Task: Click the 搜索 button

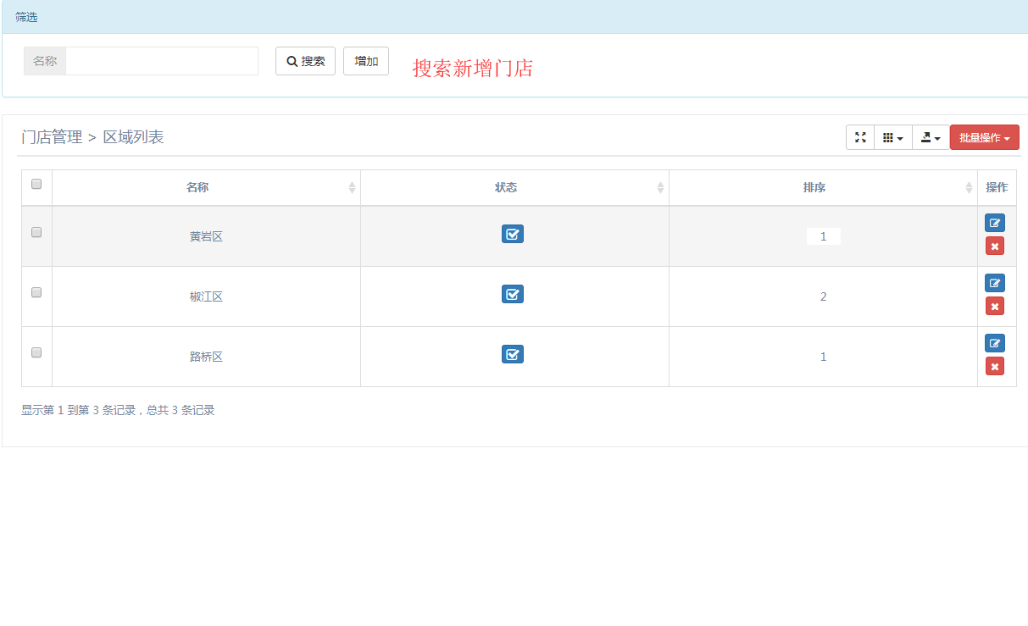Action: pos(305,61)
